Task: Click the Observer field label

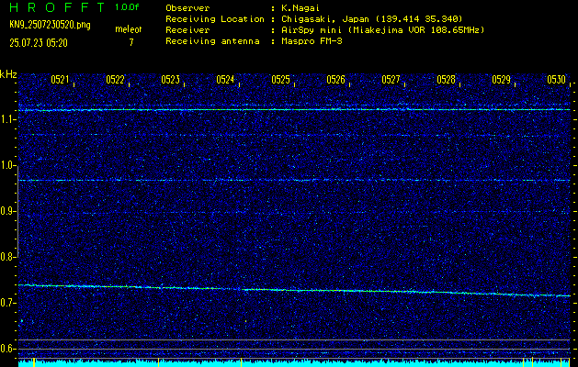Action: coord(187,8)
